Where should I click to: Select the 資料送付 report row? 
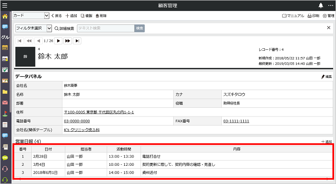point(174,172)
